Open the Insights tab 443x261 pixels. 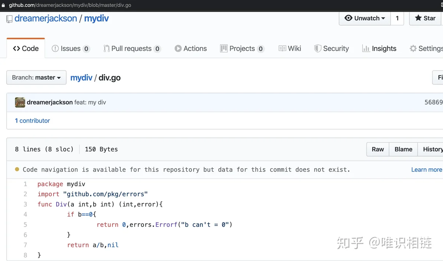point(379,48)
